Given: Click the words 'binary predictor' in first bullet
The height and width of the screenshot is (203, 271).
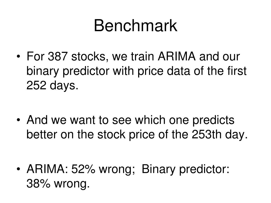Looking at the screenshot, I should 68,71.
